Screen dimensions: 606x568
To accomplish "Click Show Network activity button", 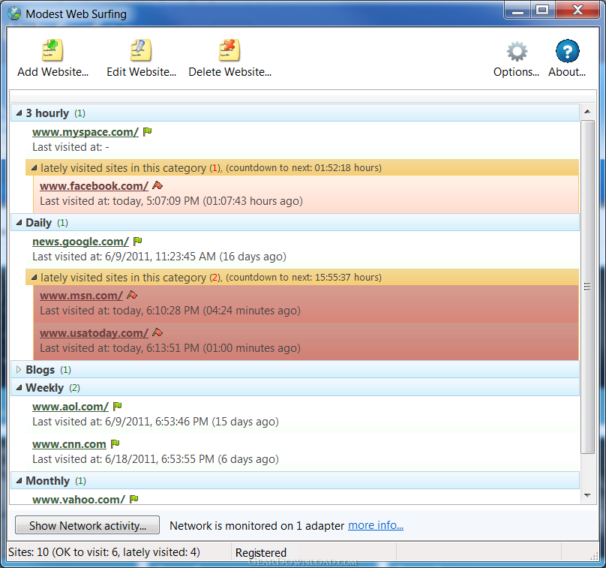I will pos(87,525).
